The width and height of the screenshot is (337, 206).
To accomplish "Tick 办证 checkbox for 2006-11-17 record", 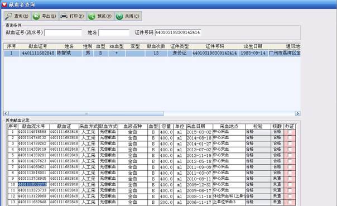I will click(290, 202).
